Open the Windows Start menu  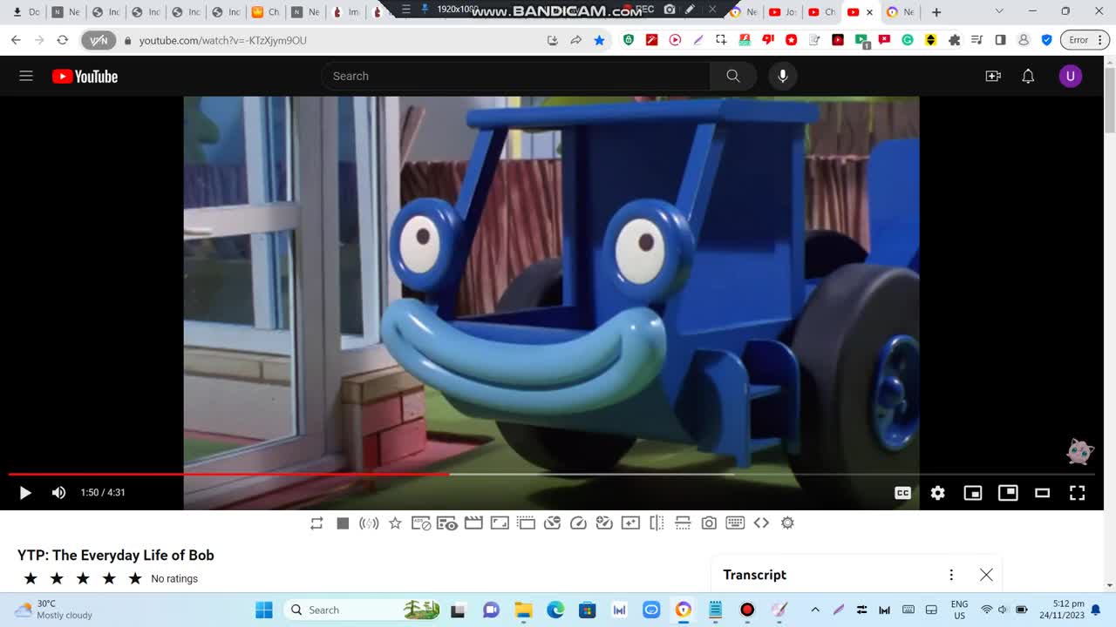pyautogui.click(x=264, y=610)
